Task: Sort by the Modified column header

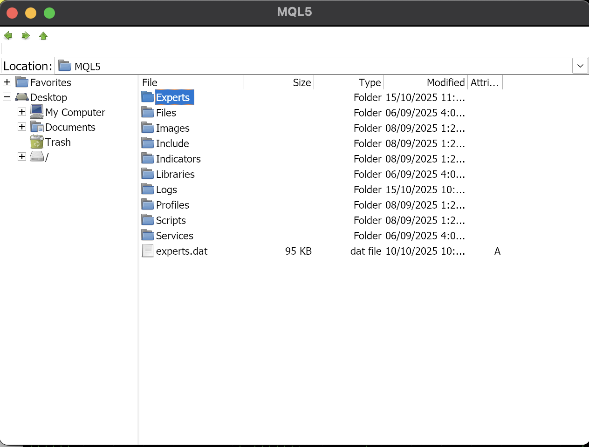Action: [425, 82]
